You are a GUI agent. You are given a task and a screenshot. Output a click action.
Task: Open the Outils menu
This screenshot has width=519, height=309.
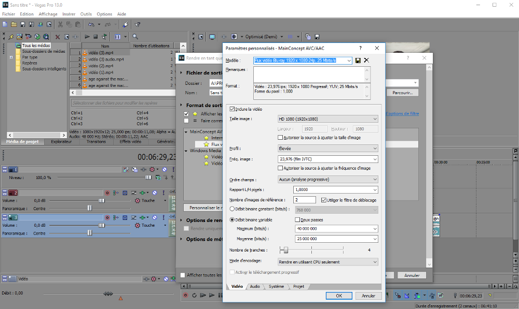86,14
